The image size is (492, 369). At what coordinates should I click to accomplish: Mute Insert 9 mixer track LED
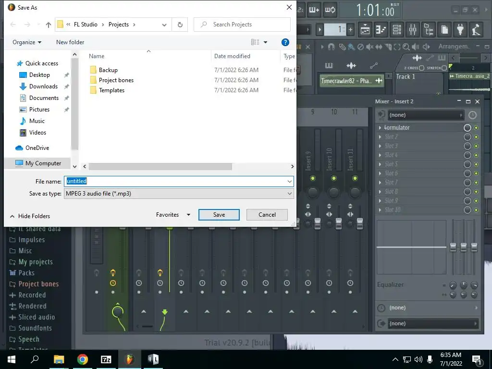pyautogui.click(x=312, y=178)
